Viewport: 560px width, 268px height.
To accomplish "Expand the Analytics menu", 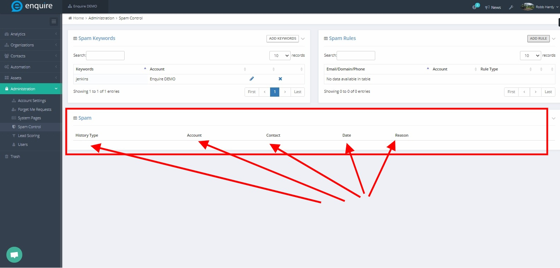I will click(31, 34).
